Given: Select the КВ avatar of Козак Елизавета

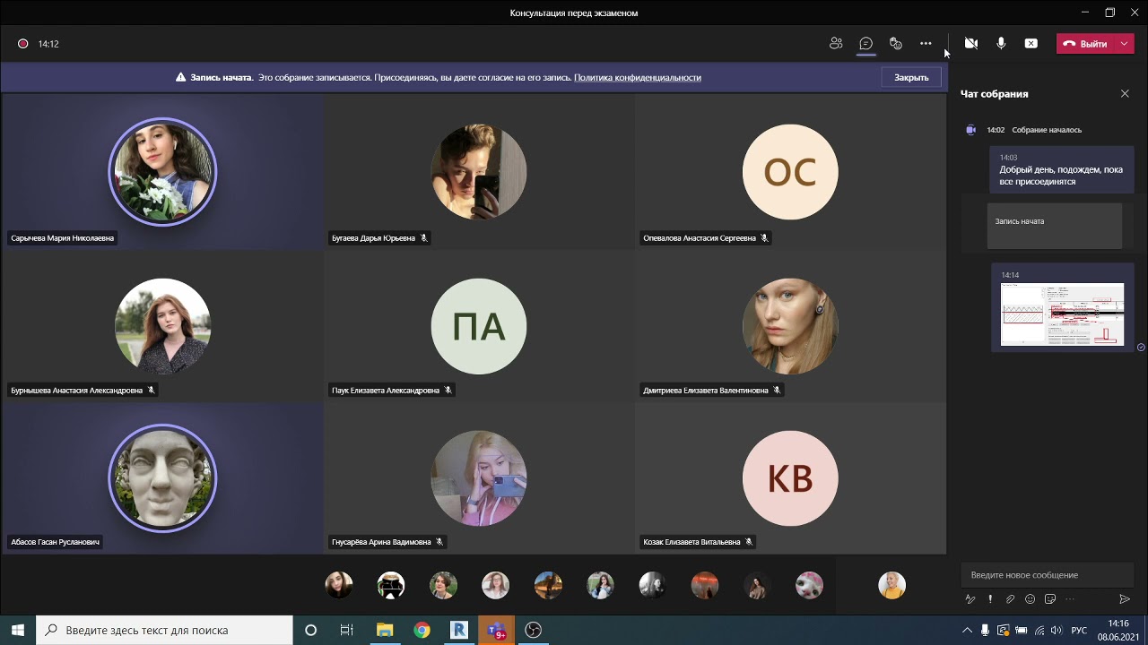Looking at the screenshot, I should 790,477.
